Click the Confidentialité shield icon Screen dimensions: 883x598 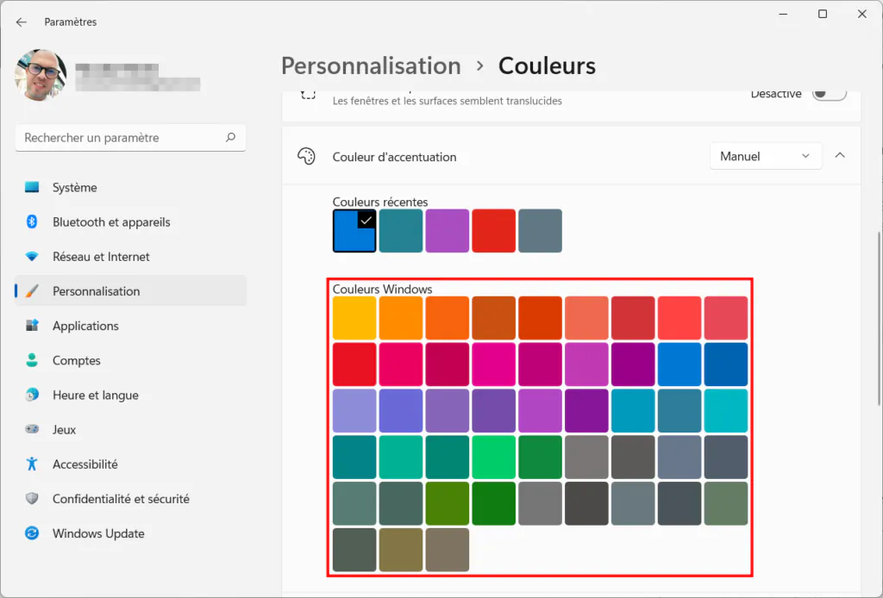coord(32,498)
